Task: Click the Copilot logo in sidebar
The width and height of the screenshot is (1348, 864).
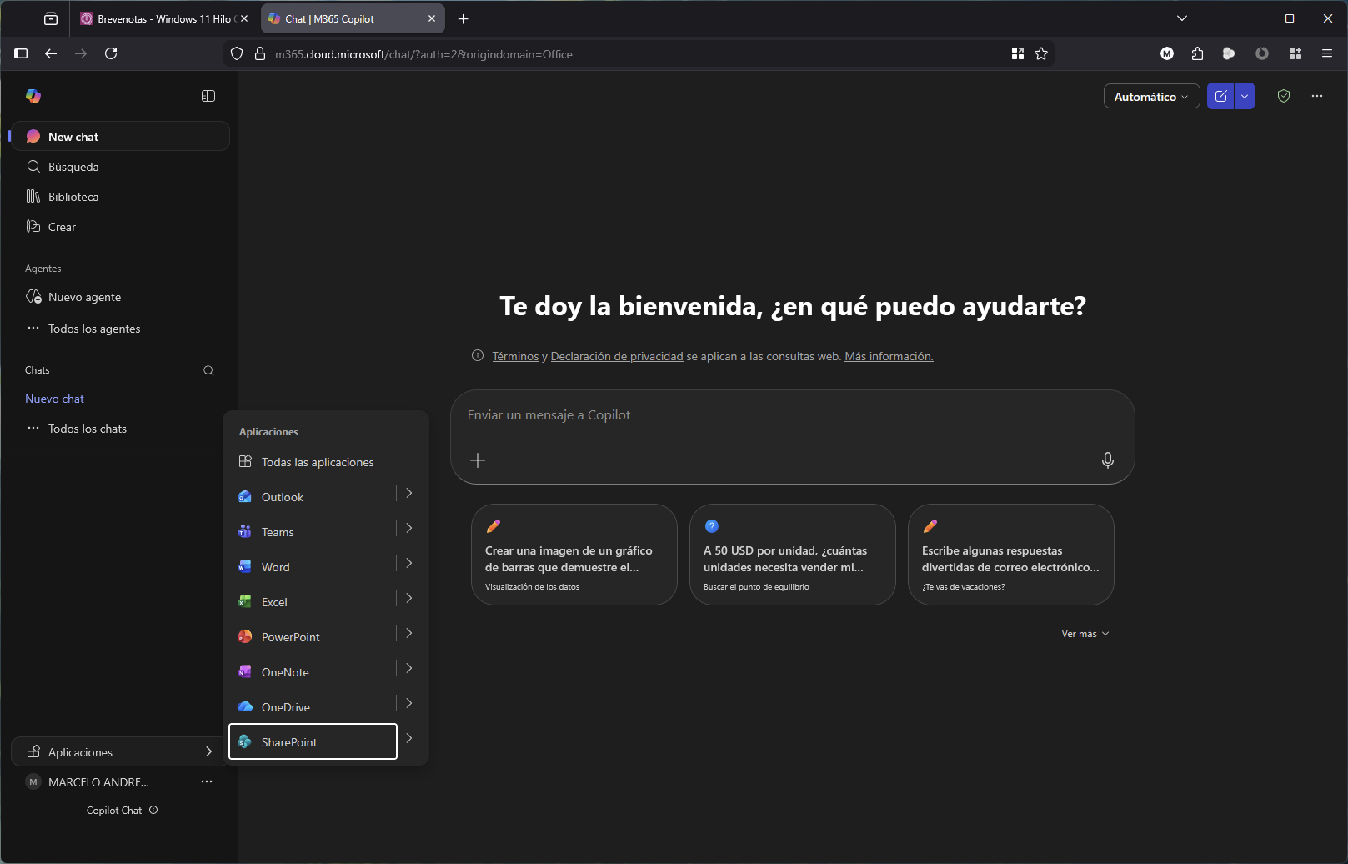Action: (x=33, y=96)
